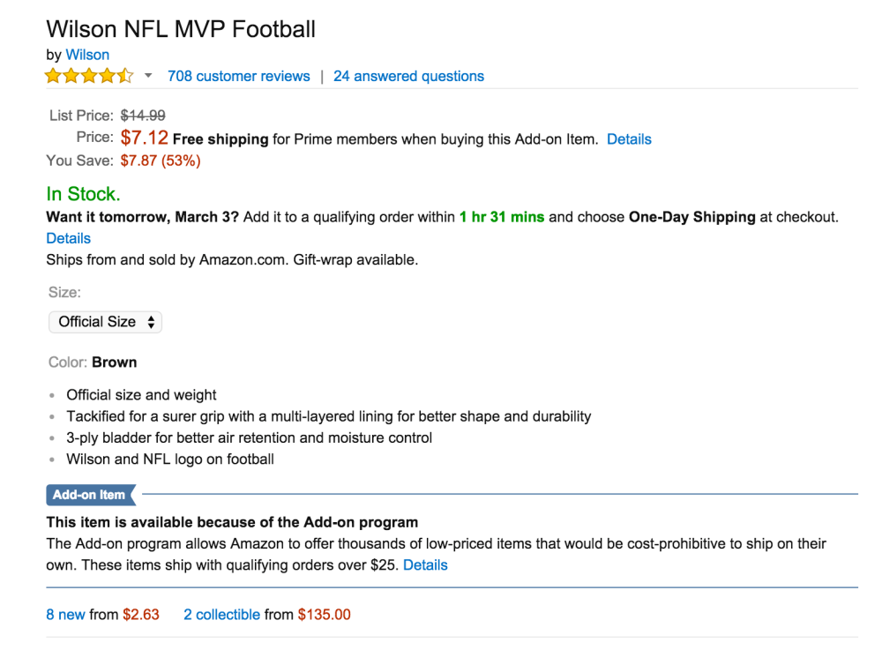
Task: Click the 8 new offers link
Action: coord(65,615)
